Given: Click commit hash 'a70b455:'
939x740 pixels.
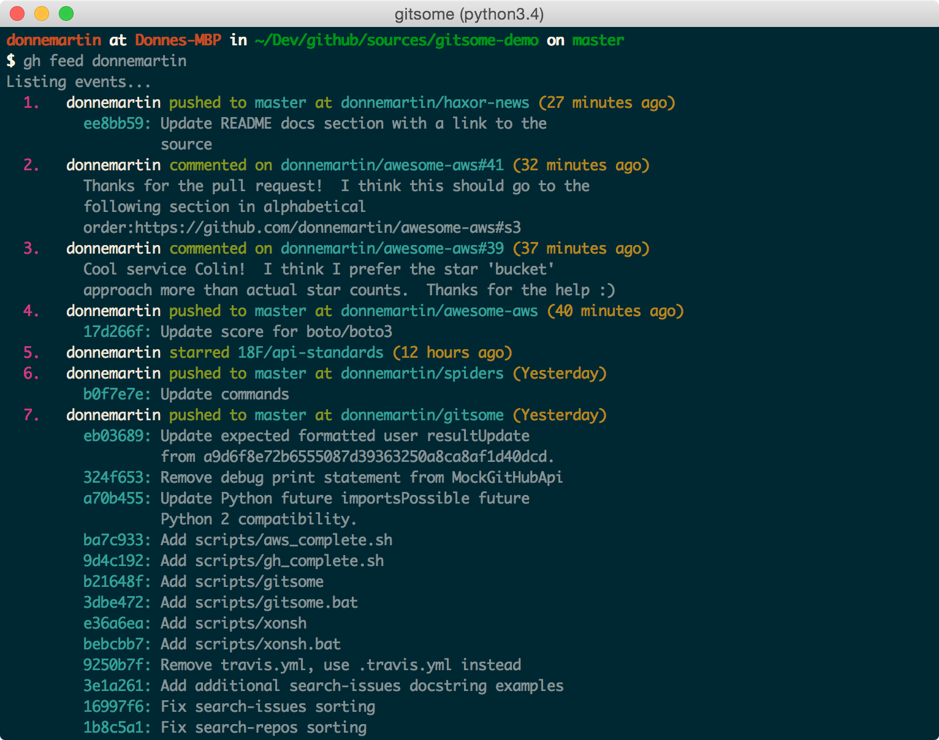Looking at the screenshot, I should 117,499.
